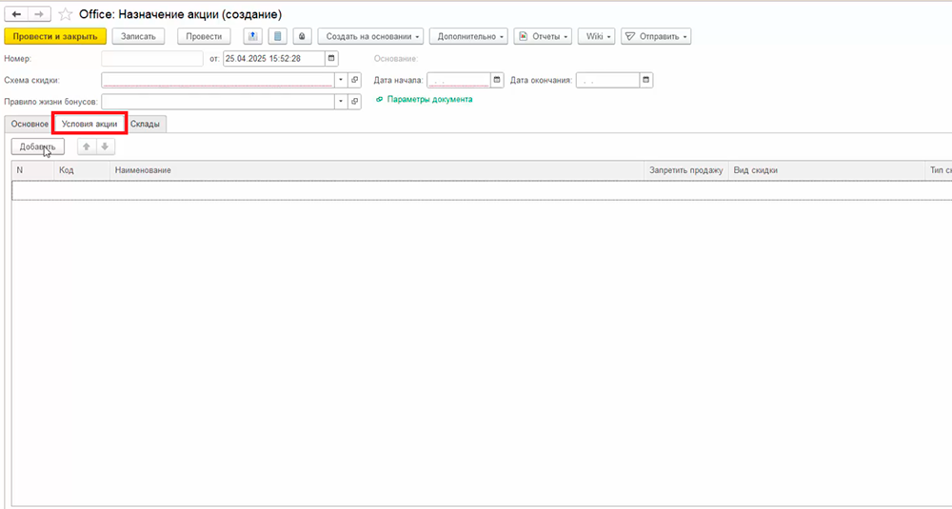Open calendar picker for document date
Screen dimensions: 952x509
tap(331, 58)
